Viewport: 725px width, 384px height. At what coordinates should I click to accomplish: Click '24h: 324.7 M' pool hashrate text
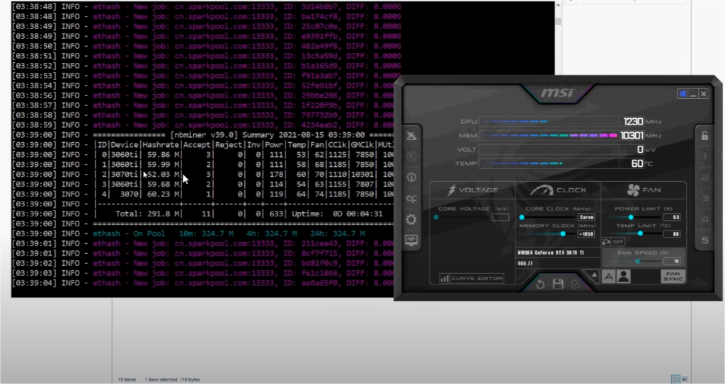pos(336,233)
